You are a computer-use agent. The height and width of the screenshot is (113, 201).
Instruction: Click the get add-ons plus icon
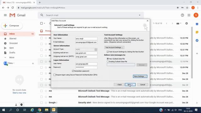pyautogui.click(x=197, y=53)
